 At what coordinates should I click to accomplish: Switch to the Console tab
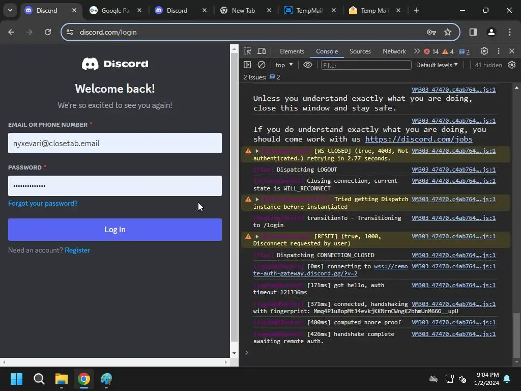point(327,51)
